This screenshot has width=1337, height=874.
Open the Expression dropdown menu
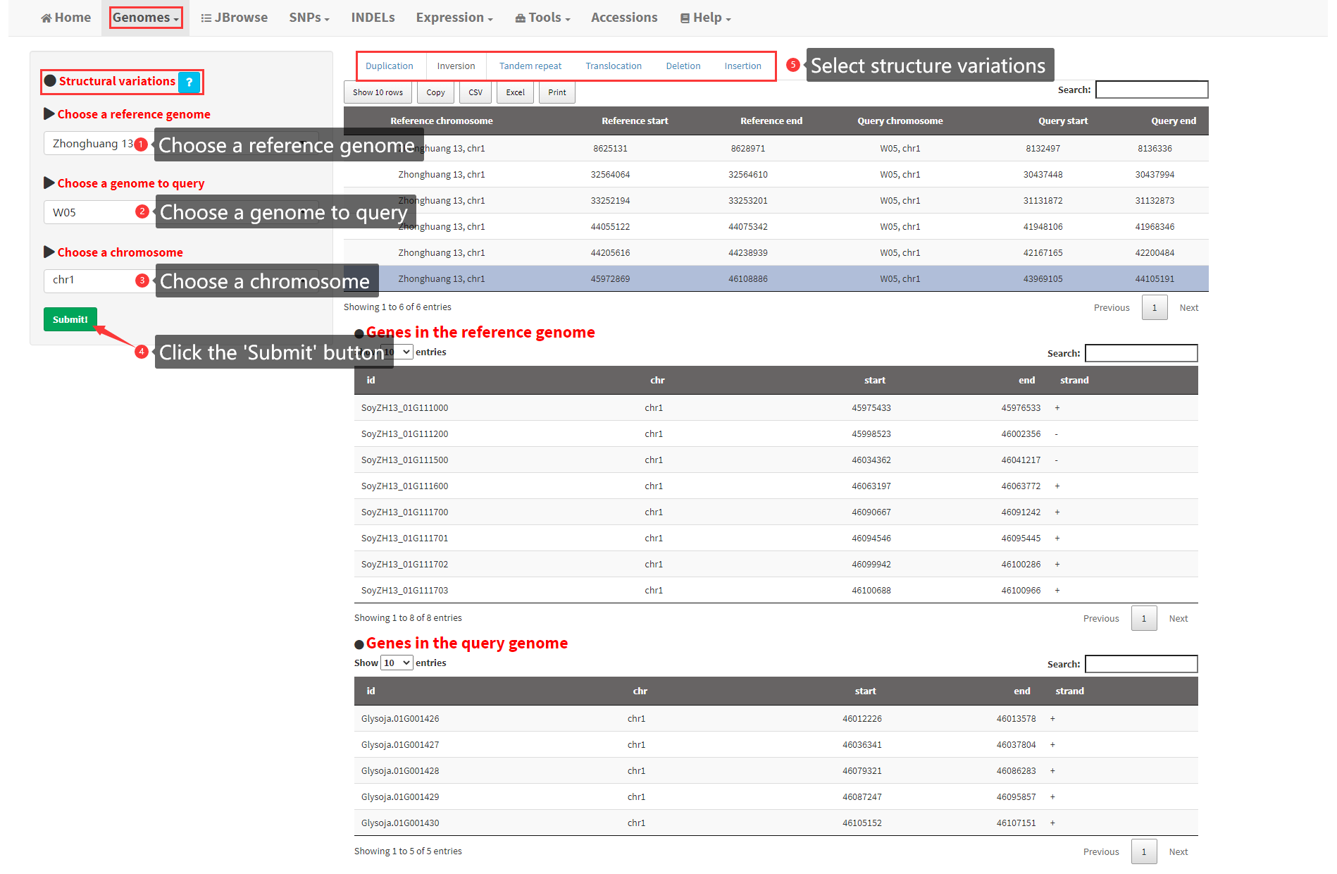point(454,18)
